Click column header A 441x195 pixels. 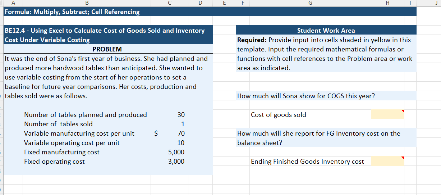click(x=13, y=3)
